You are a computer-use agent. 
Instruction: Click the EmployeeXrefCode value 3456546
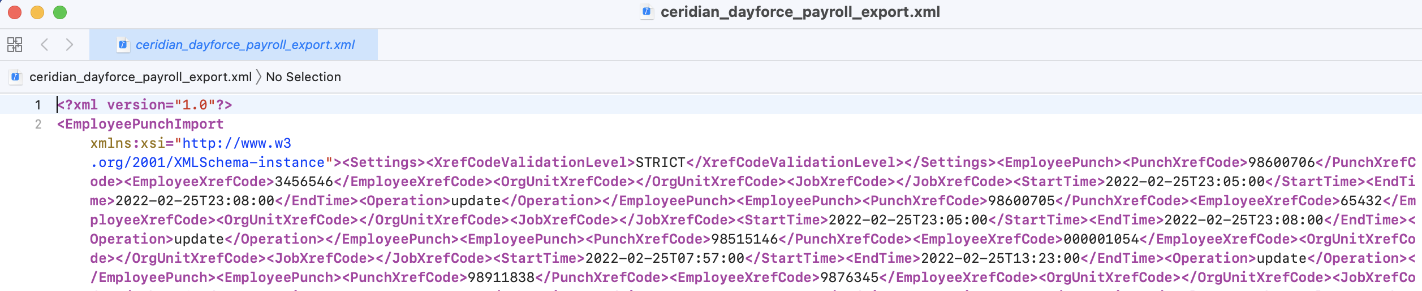click(304, 182)
